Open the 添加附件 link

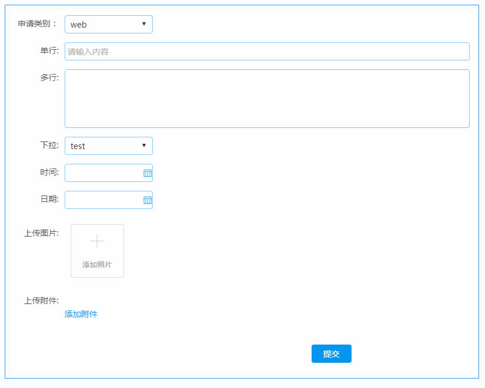pyautogui.click(x=81, y=314)
